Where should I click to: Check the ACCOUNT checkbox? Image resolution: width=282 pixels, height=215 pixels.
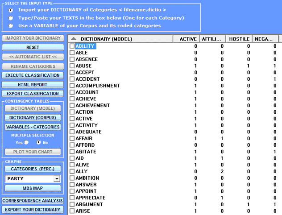[72, 92]
